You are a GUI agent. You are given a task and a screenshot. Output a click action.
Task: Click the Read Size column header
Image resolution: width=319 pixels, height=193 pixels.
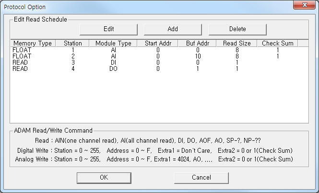[x=237, y=43]
